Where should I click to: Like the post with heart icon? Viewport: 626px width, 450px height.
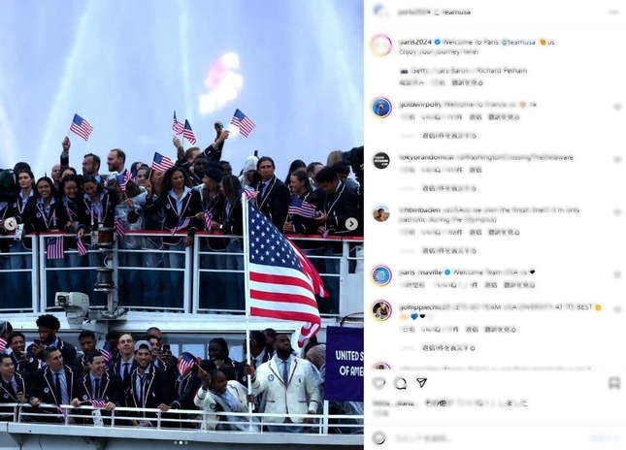pos(379,383)
